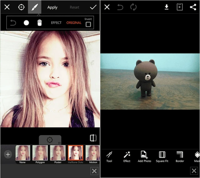Switch to ORIGINAL brush mode

pyautogui.click(x=74, y=23)
